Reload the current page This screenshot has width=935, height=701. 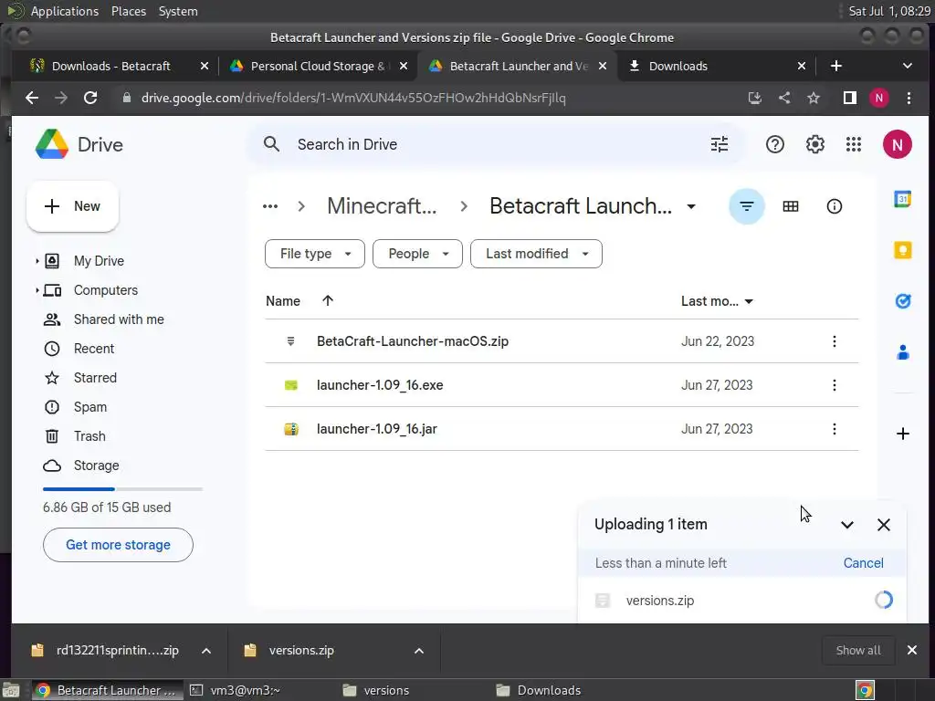[90, 98]
